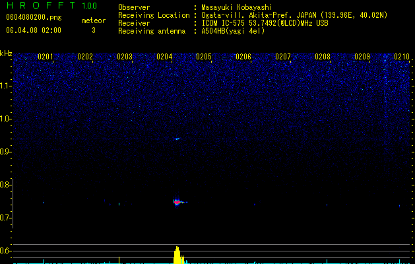
Task: Select the 0205 time label
Action: (x=203, y=57)
